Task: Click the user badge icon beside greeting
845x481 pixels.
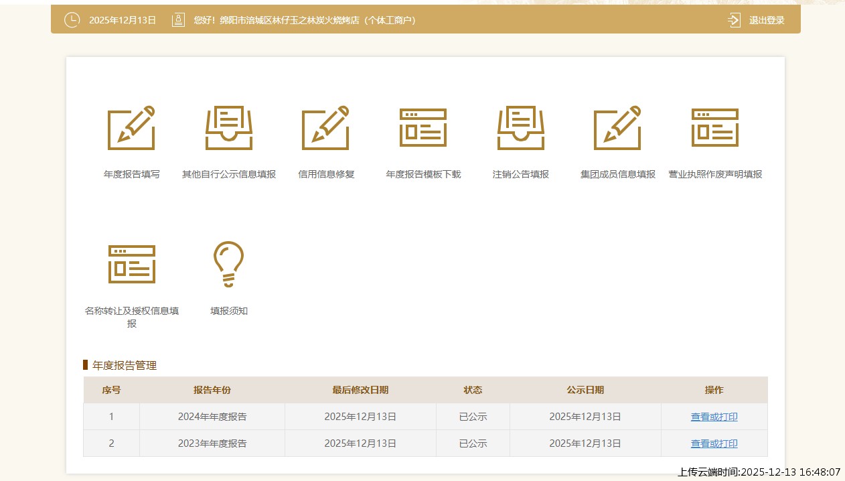Action: (178, 20)
